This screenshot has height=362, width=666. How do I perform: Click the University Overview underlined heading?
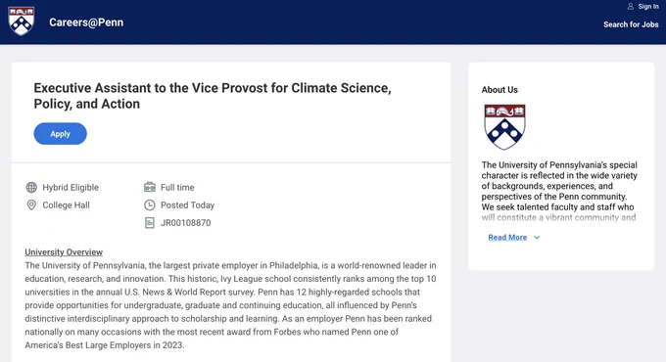64,252
